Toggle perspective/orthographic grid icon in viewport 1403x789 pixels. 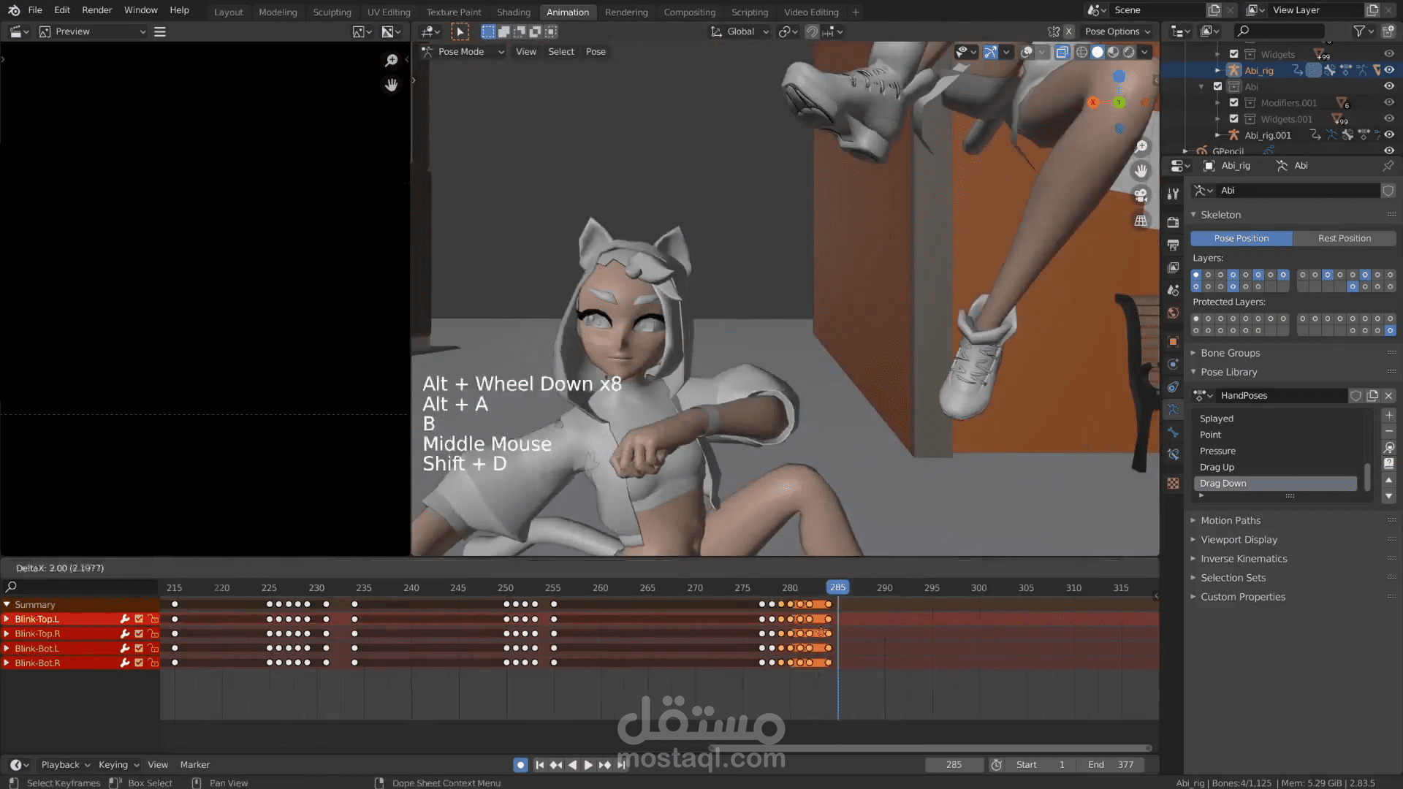point(1141,221)
